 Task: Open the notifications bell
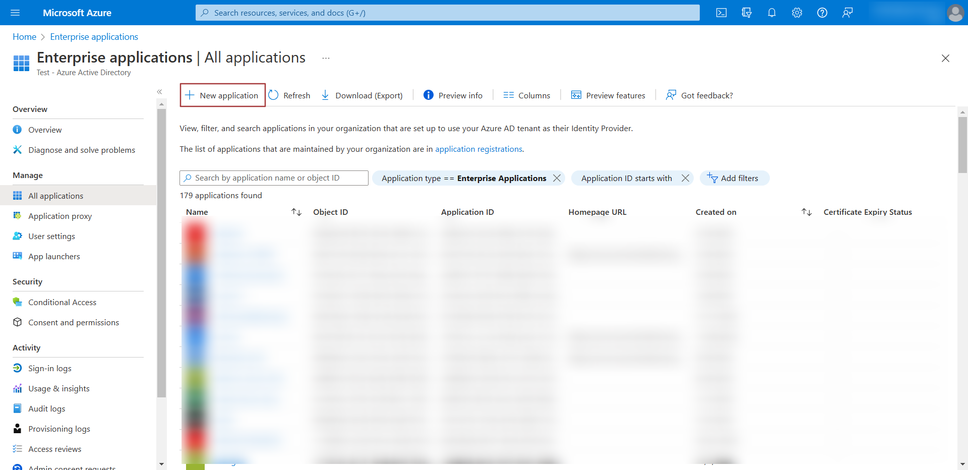pyautogui.click(x=771, y=13)
